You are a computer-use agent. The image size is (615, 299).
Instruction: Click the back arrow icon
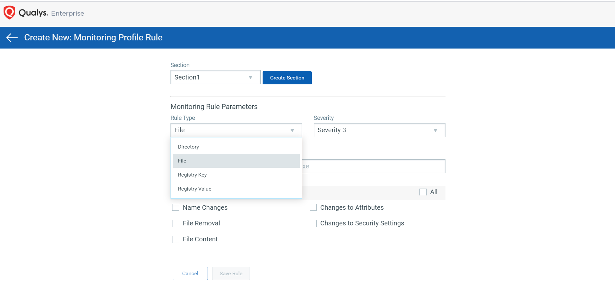(12, 38)
